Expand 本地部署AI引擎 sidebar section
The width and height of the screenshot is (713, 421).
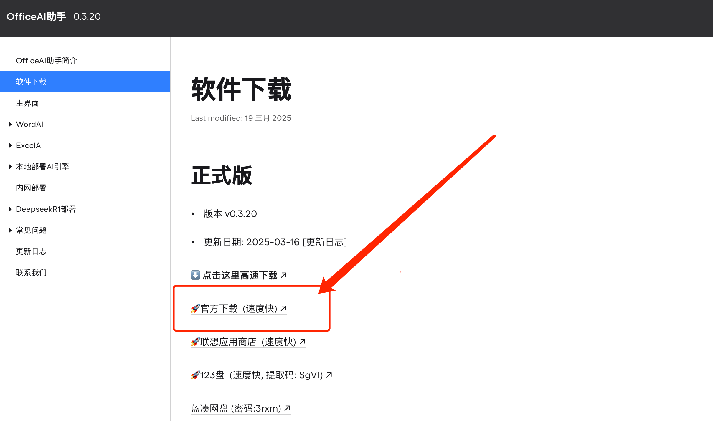(x=10, y=167)
